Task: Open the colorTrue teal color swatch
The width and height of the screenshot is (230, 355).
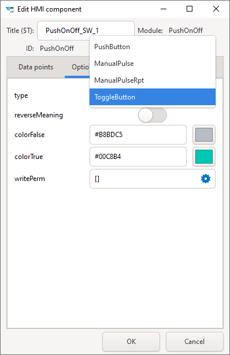Action: (204, 157)
